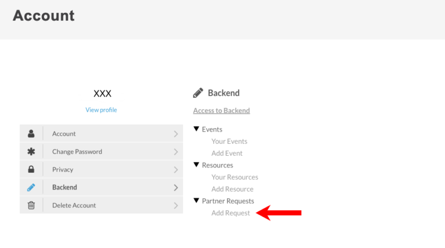
Task: Go to Your Events
Action: click(229, 141)
